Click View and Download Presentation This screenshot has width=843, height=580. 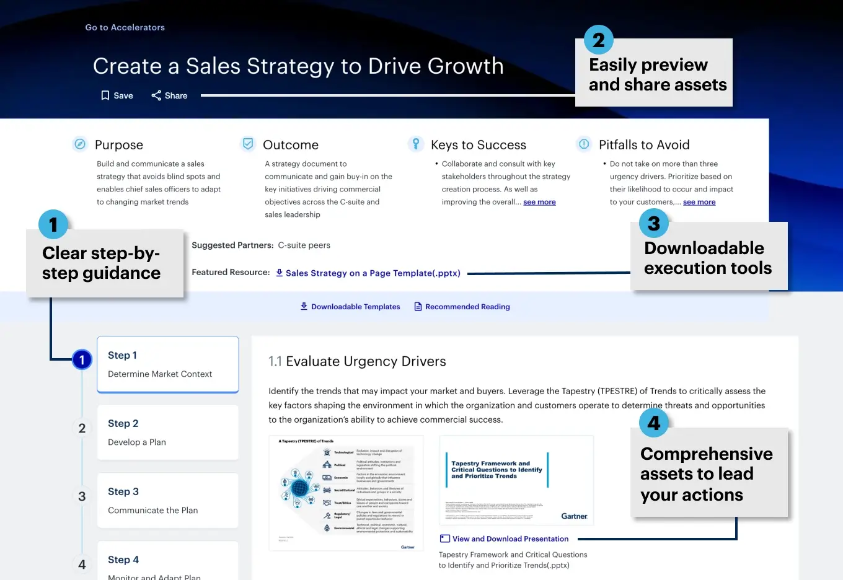pos(508,538)
